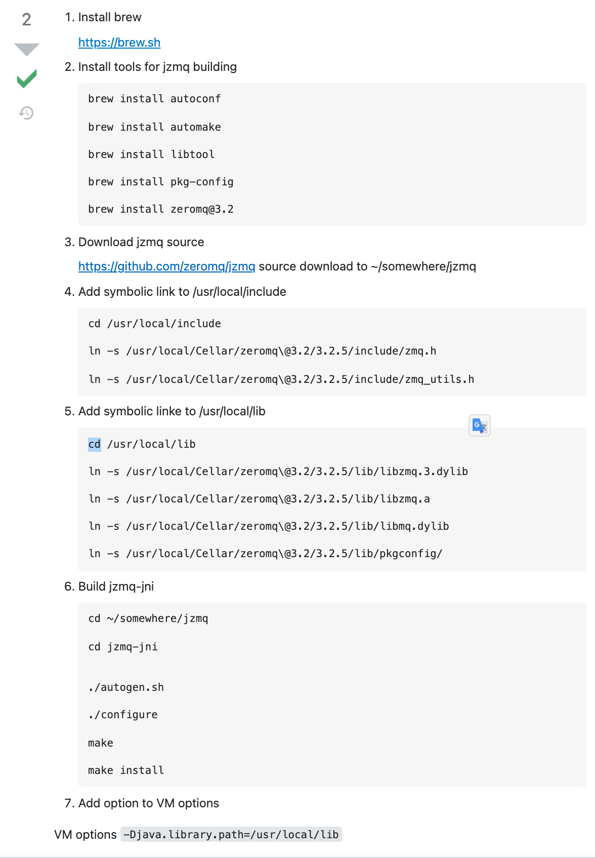The height and width of the screenshot is (858, 595).
Task: Open the https://brew.sh link
Action: point(119,43)
